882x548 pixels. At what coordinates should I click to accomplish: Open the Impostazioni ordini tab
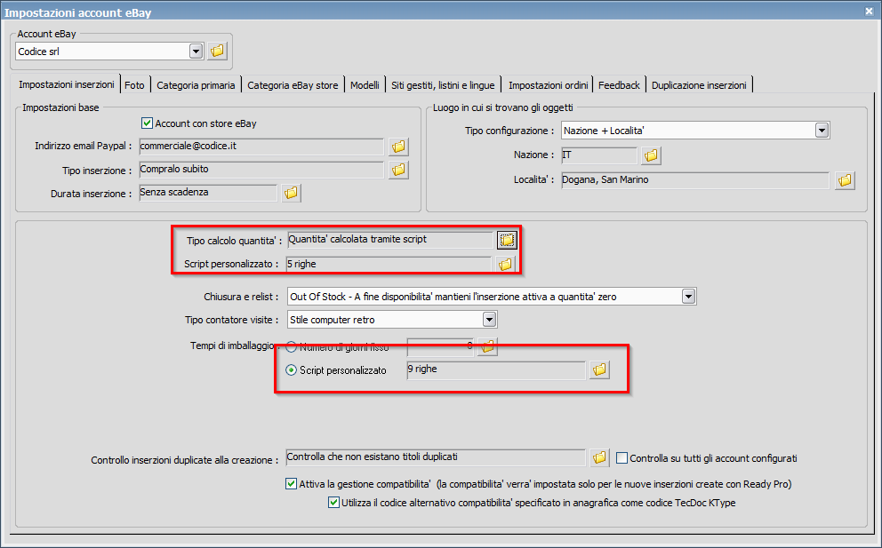pyautogui.click(x=548, y=85)
